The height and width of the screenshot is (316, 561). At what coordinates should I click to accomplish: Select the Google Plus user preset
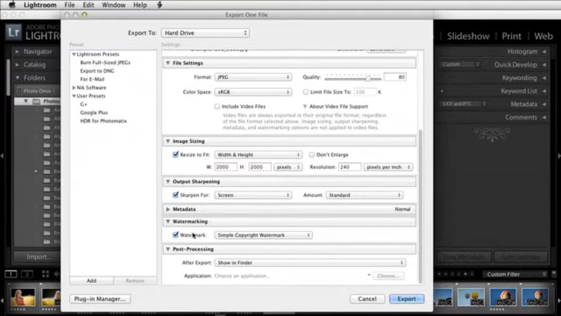click(94, 113)
